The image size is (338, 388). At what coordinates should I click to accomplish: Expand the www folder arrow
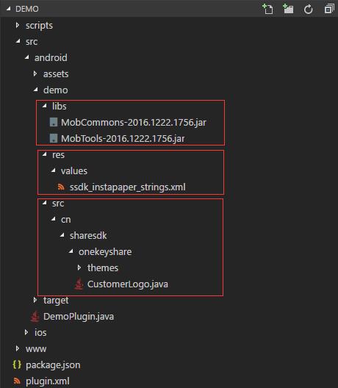pyautogui.click(x=18, y=348)
